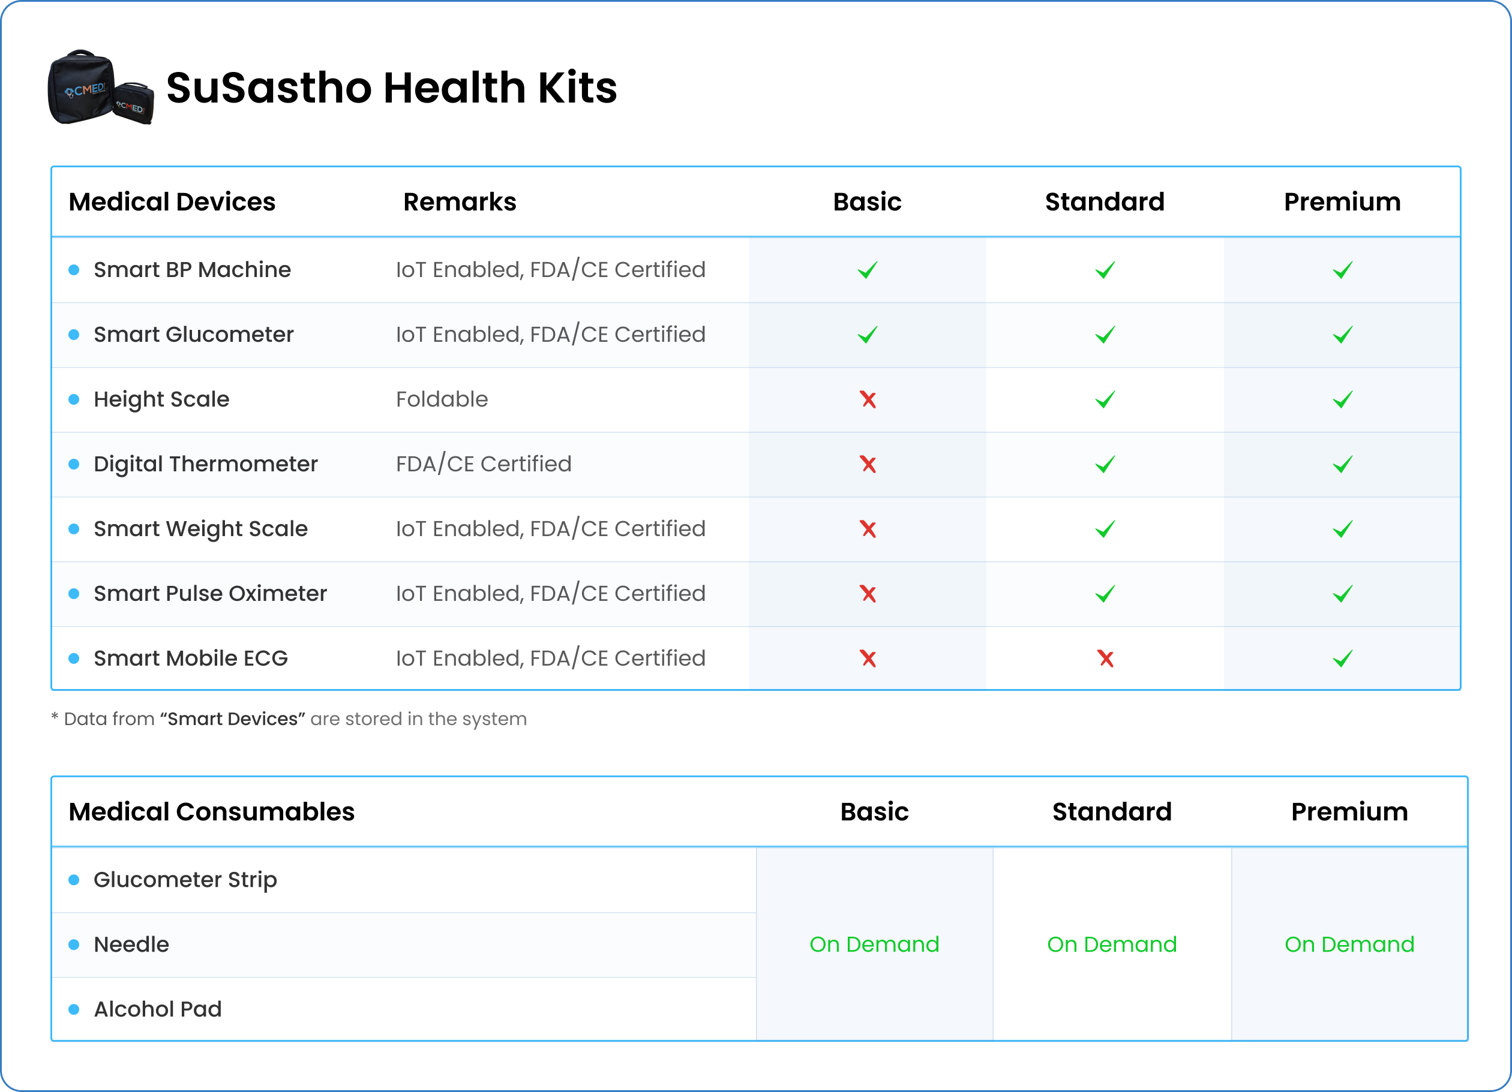
Task: Click the Basic checkmark for Smart BP Machine
Action: (x=868, y=270)
